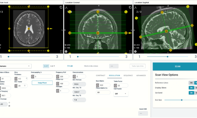Click the top-right rotate handle in Sagittal view
Screen dimensions: 197x118
pyautogui.click(x=188, y=7)
